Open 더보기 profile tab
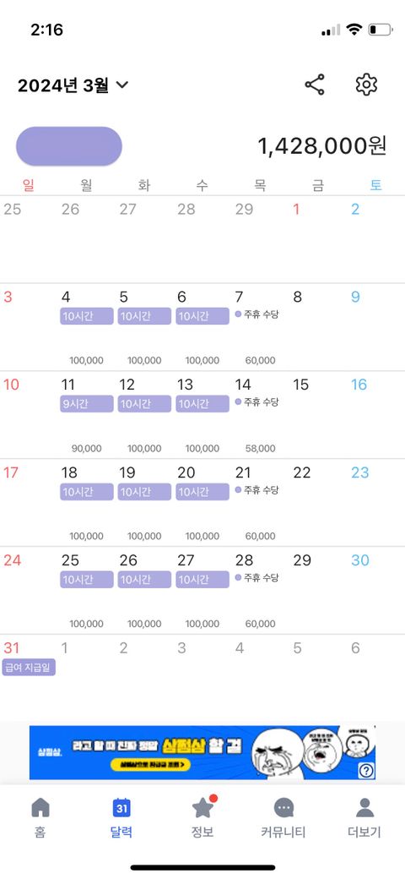Image resolution: width=405 pixels, height=879 pixels. pyautogui.click(x=364, y=817)
